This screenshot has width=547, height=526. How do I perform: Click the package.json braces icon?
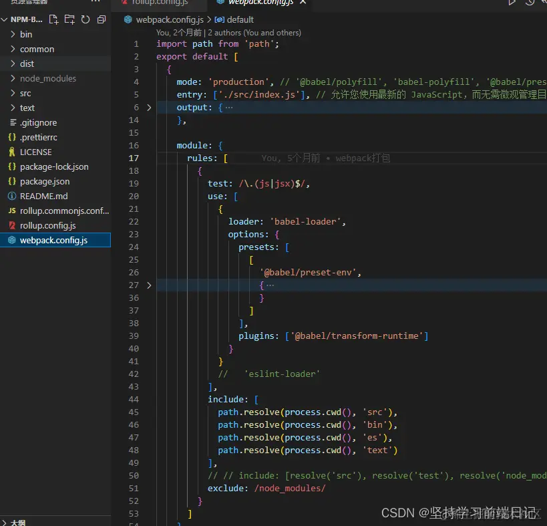[12, 182]
